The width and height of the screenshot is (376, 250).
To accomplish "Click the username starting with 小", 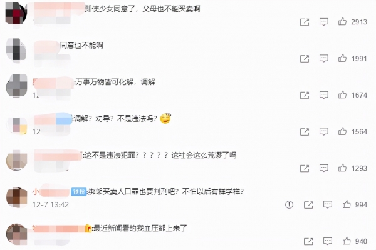I will (51, 192).
